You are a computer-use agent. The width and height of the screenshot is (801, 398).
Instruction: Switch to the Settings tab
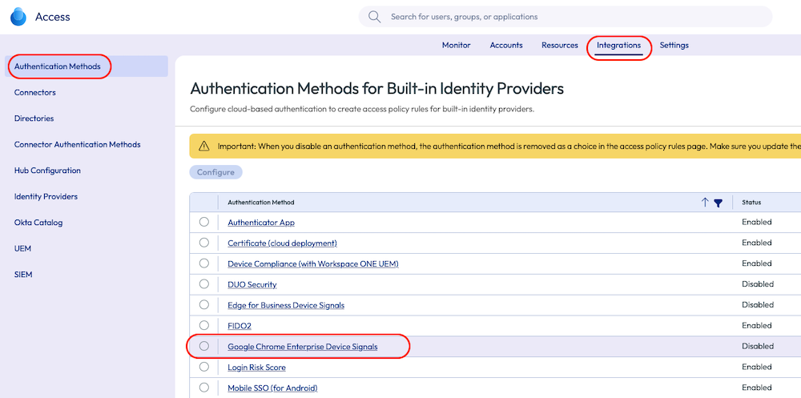(674, 46)
